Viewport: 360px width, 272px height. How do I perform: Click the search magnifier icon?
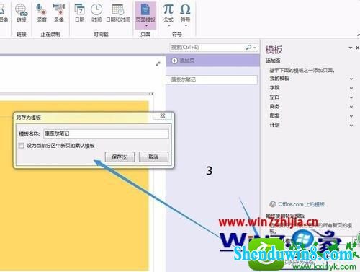pyautogui.click(x=248, y=48)
